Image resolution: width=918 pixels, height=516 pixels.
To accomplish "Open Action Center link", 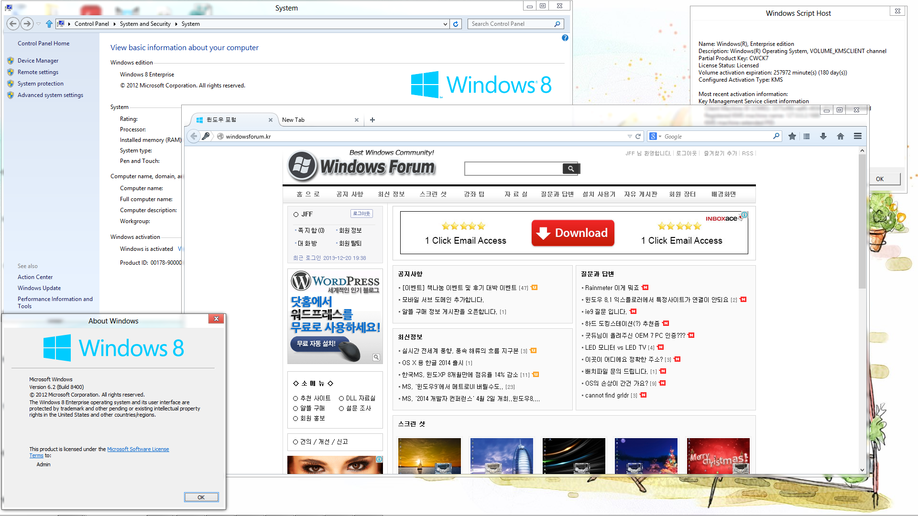I will (x=35, y=277).
